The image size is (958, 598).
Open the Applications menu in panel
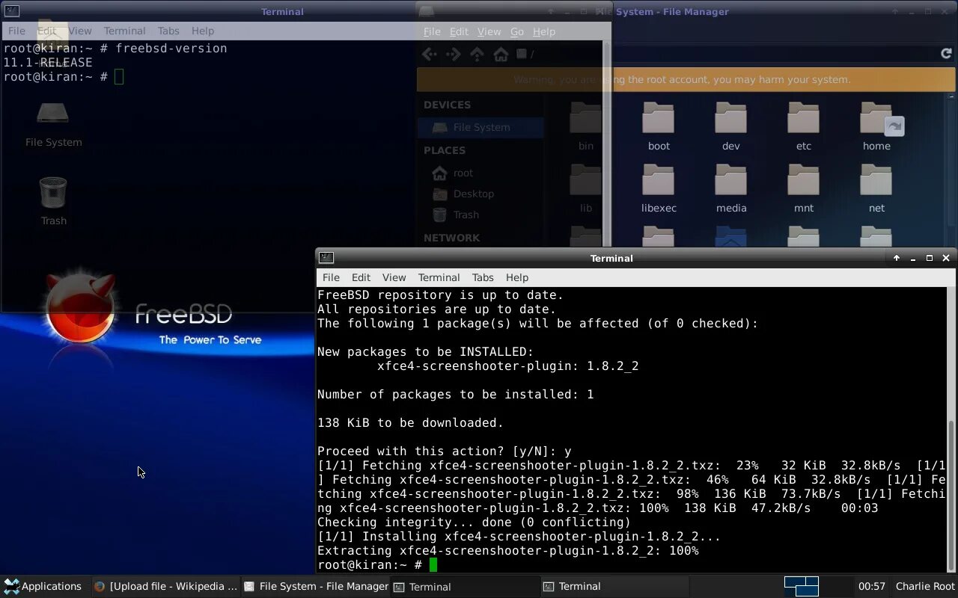[43, 586]
